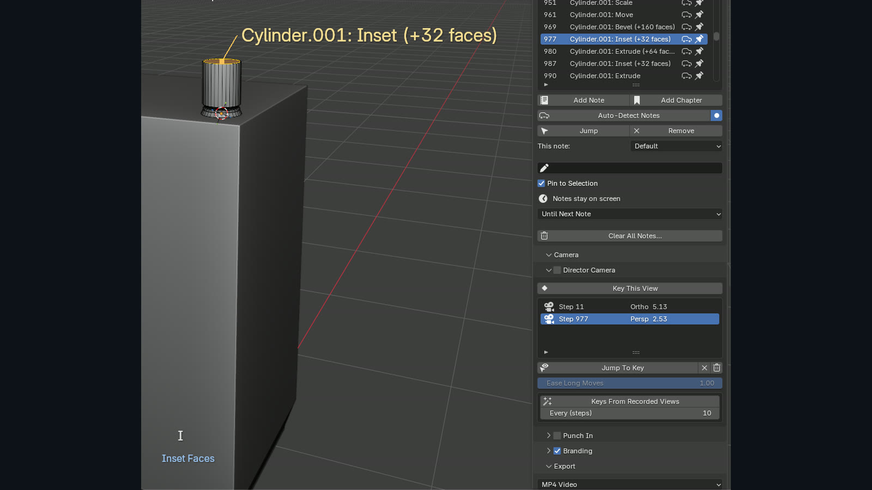Open the Until Next Note dropdown

[x=630, y=214]
